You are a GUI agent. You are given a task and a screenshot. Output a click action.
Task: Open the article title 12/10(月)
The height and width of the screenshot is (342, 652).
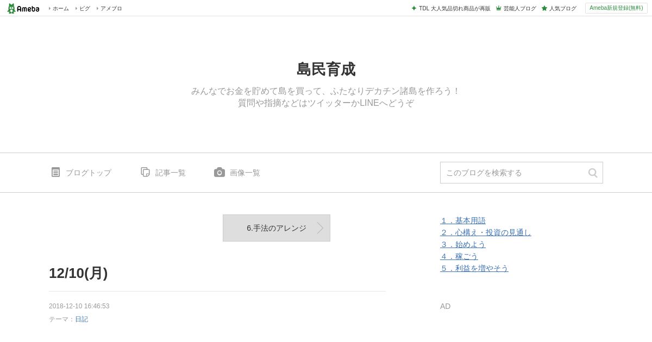click(78, 273)
